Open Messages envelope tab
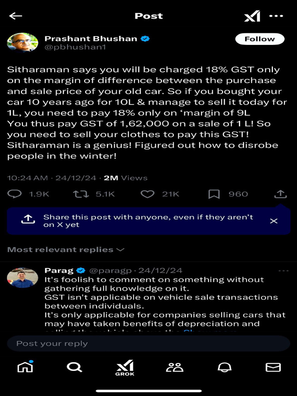The height and width of the screenshot is (396, 297). 273,367
